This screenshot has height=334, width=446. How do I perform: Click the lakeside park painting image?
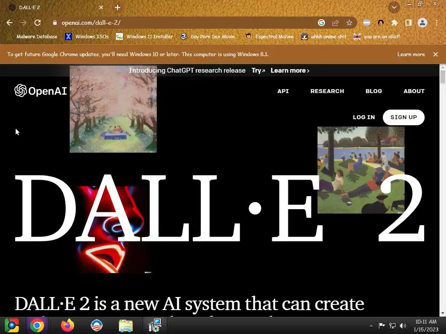click(361, 170)
